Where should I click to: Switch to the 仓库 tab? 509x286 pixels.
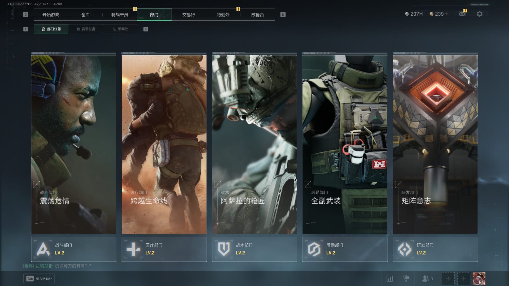coord(85,15)
